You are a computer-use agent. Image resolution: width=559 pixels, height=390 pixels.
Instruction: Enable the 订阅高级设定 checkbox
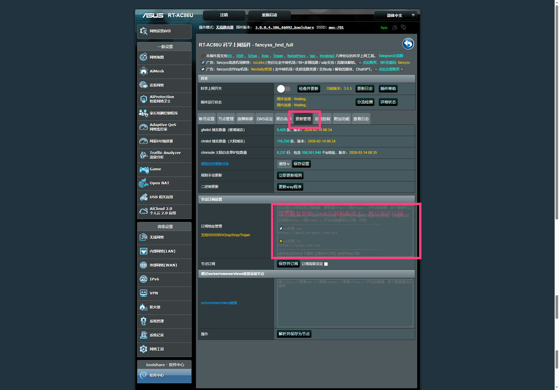(326, 264)
